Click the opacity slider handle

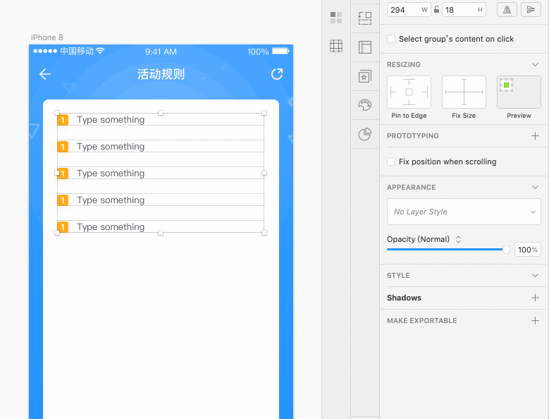(x=506, y=249)
